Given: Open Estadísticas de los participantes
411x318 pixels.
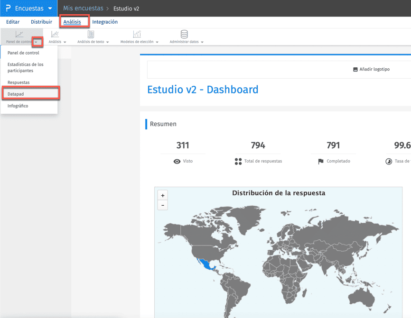Looking at the screenshot, I should [x=26, y=67].
